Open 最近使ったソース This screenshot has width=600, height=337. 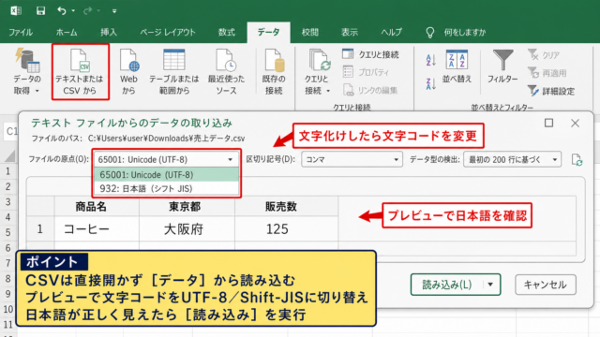226,71
